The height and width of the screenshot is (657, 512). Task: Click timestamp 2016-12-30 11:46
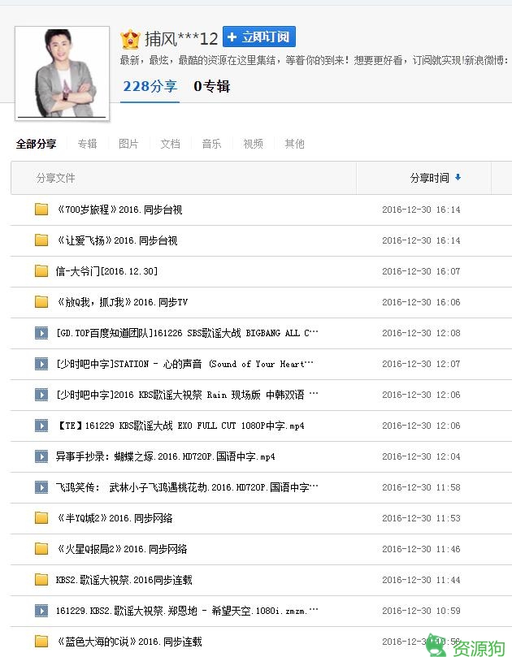[x=421, y=549]
